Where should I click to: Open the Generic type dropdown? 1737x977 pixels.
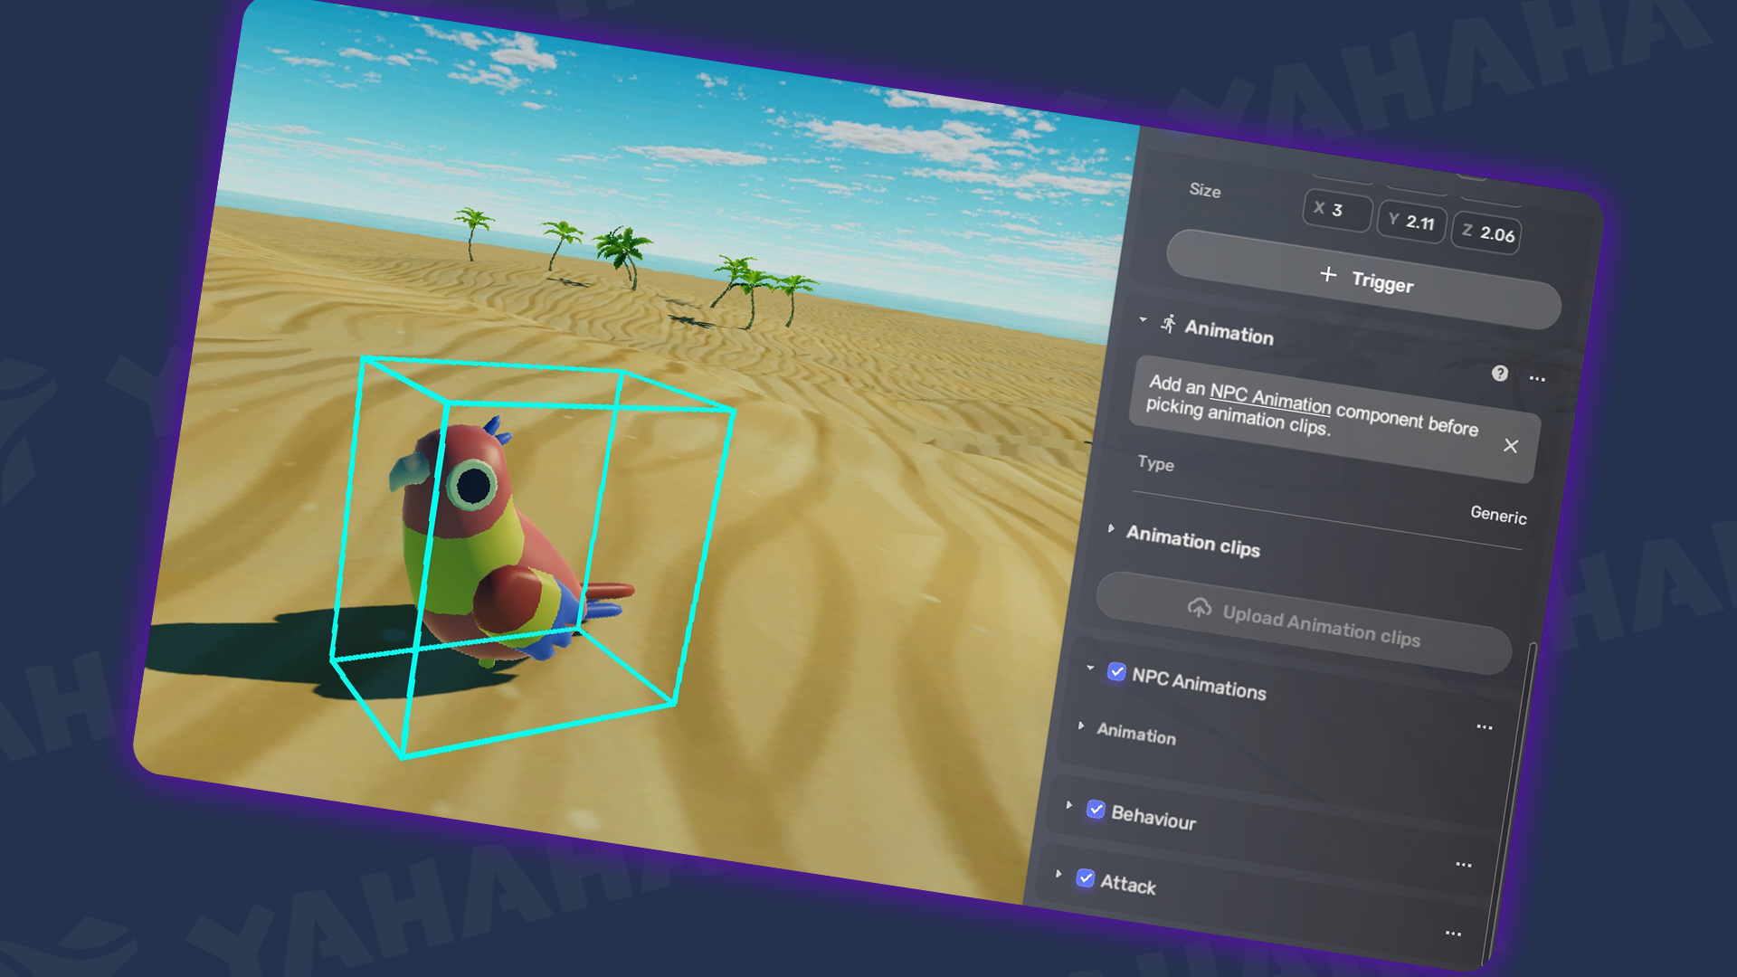(x=1497, y=515)
